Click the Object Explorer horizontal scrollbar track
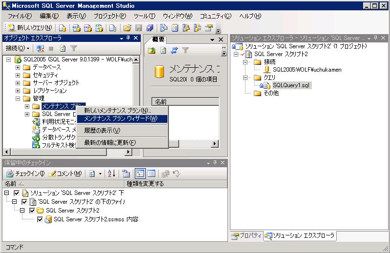This screenshot has height=253, width=390. click(x=116, y=152)
